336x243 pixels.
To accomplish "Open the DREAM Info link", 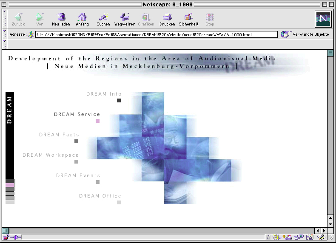I will (104, 94).
